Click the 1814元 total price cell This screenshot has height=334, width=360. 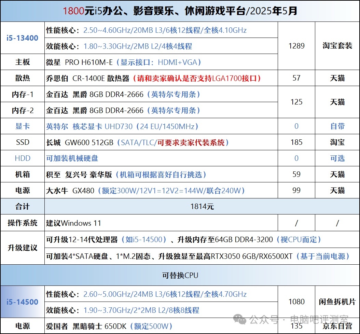(202, 207)
